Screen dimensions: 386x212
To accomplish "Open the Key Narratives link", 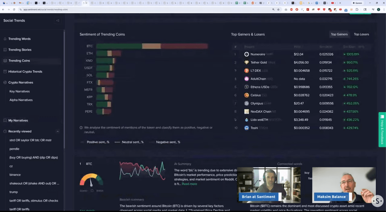I will point(20,92).
